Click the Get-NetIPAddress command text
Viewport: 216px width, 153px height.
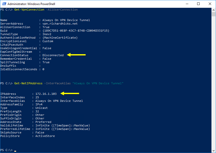point(28,83)
